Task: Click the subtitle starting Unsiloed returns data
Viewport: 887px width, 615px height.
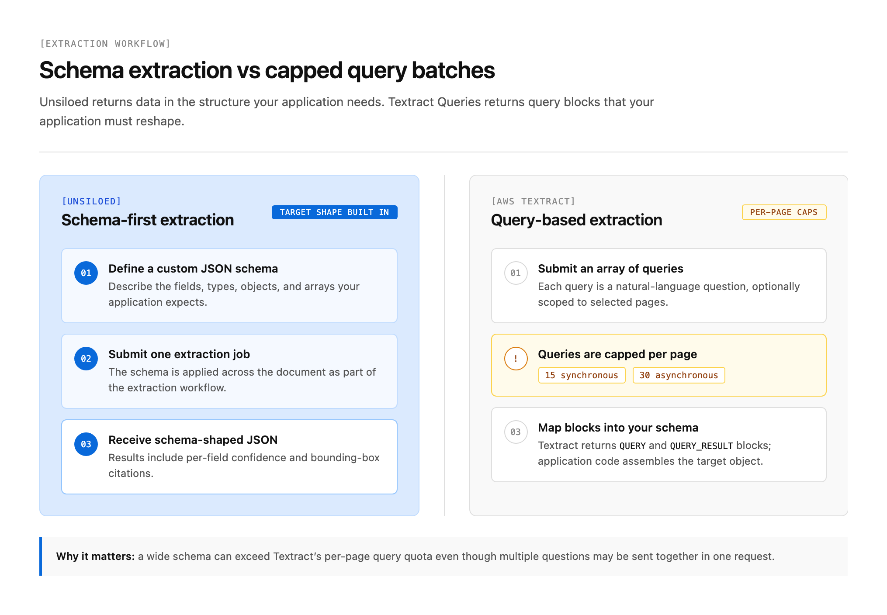Action: coord(346,111)
